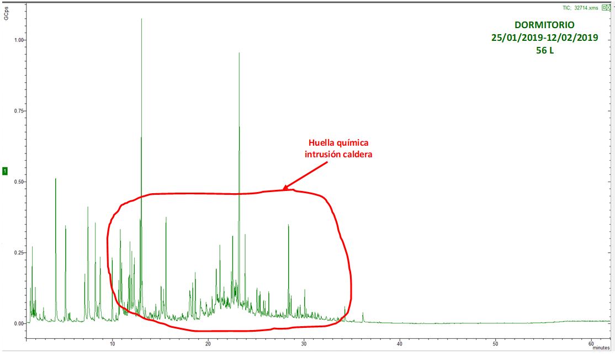Click the DORMITORIO title text
This screenshot has height=356, width=615.
click(x=544, y=25)
